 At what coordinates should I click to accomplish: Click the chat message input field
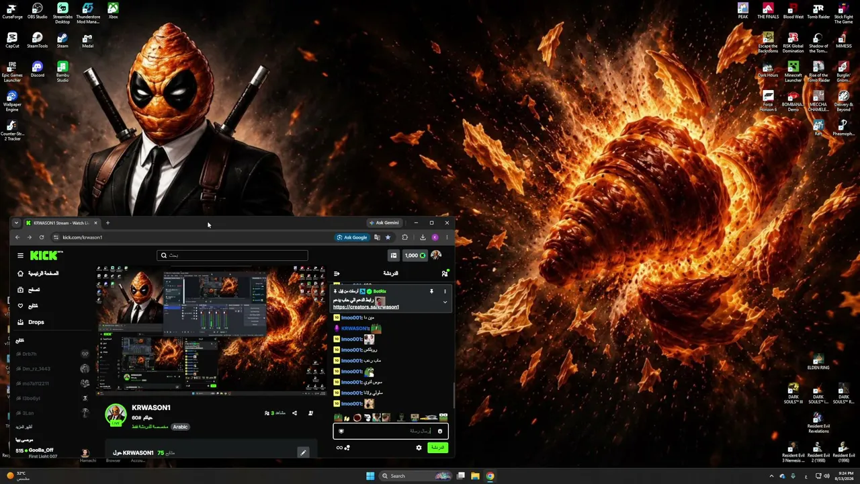coord(390,431)
